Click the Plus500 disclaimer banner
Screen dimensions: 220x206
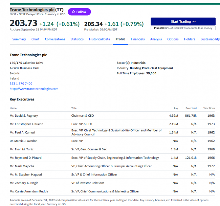(x=183, y=28)
